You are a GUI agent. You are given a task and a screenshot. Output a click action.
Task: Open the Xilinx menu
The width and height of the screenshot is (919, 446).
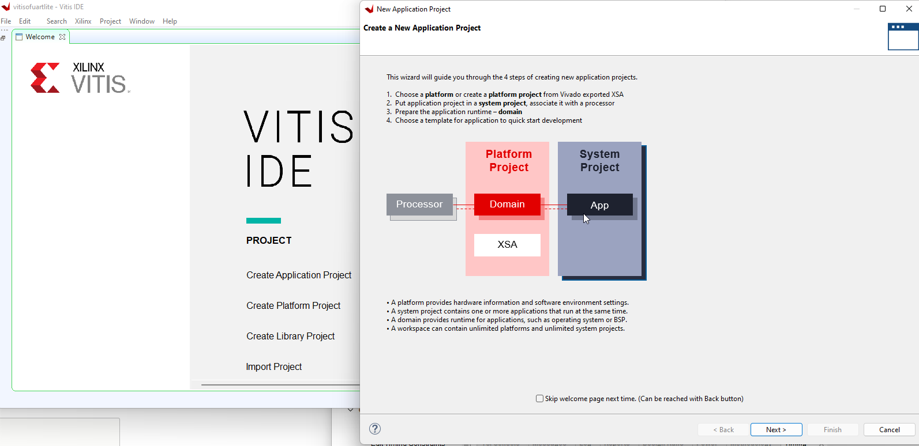tap(83, 21)
